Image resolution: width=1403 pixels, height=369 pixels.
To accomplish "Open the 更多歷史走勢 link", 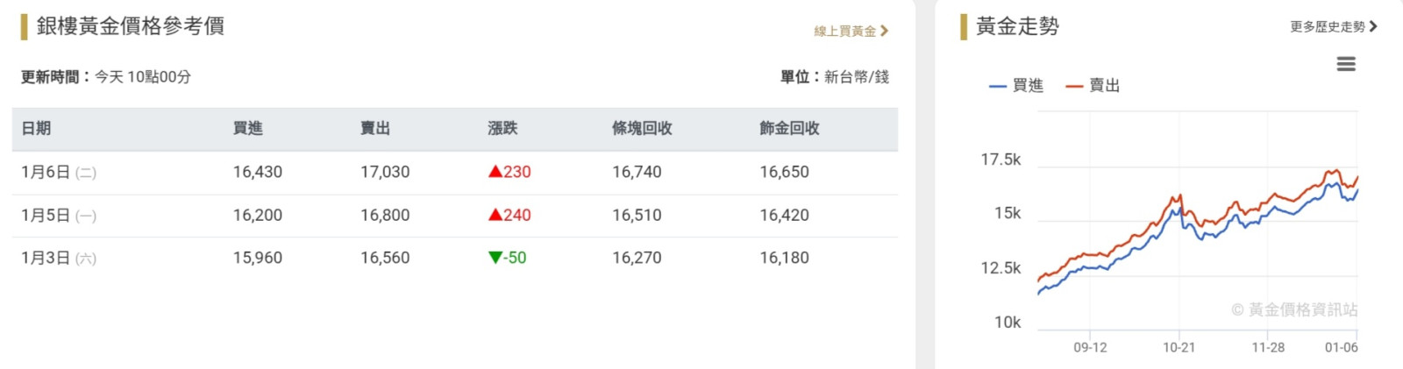I will click(x=1327, y=26).
